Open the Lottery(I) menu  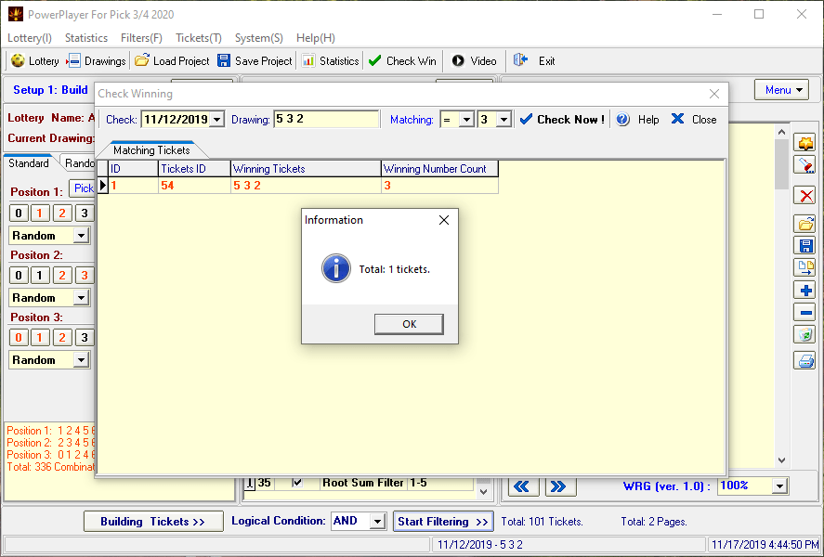[29, 37]
